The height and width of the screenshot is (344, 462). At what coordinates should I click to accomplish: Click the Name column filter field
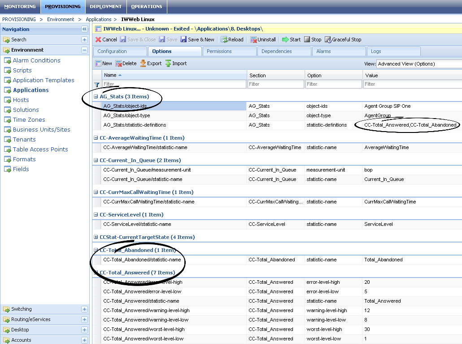174,84
